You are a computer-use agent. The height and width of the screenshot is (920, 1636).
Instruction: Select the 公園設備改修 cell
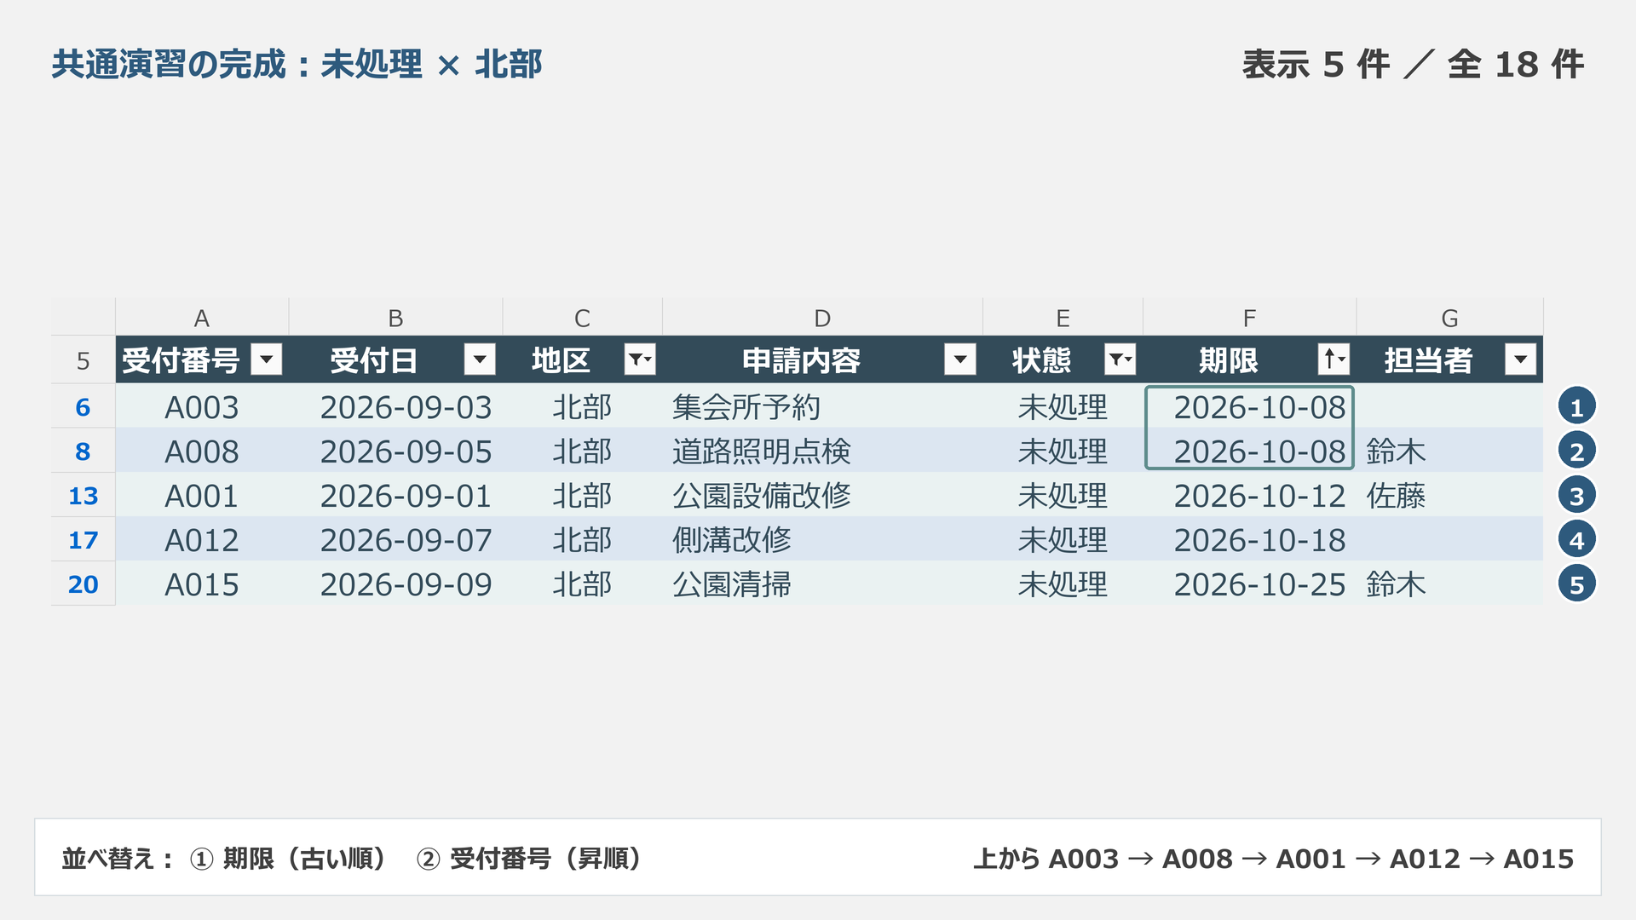pos(822,495)
